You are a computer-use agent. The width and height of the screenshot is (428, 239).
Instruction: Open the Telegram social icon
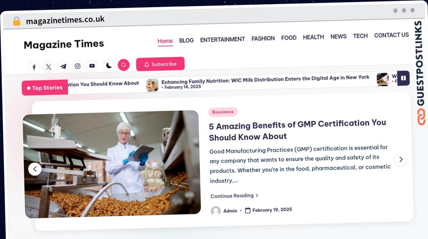point(63,66)
